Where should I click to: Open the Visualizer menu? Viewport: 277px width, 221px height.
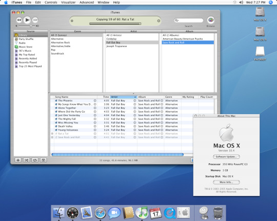(x=68, y=3)
